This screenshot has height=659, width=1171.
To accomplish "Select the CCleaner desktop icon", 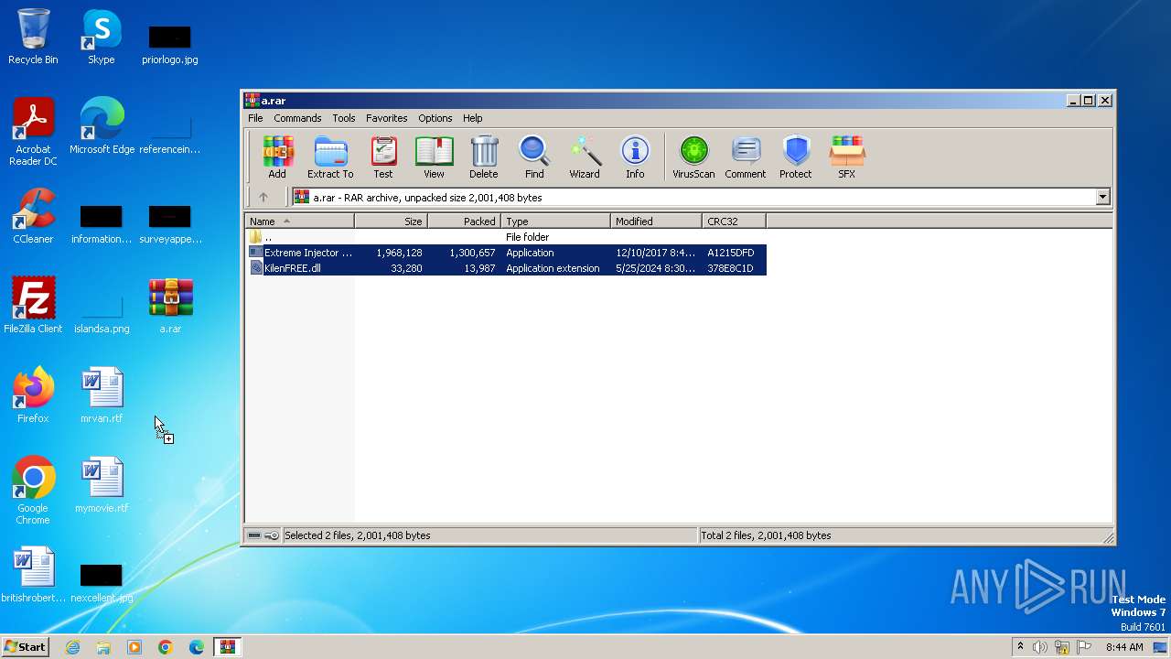I will pos(33,216).
